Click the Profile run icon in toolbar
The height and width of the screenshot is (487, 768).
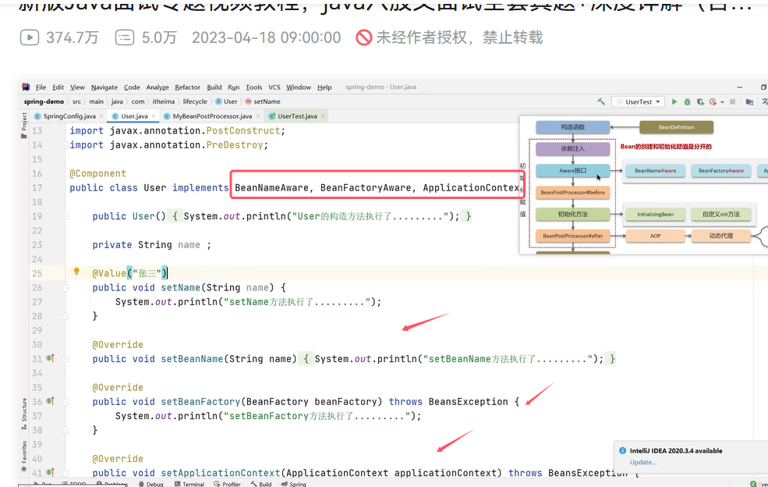pos(713,101)
